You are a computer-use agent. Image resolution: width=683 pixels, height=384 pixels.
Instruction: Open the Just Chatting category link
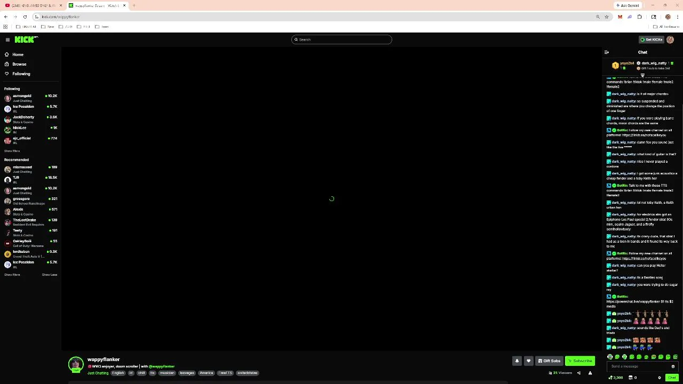(x=98, y=373)
